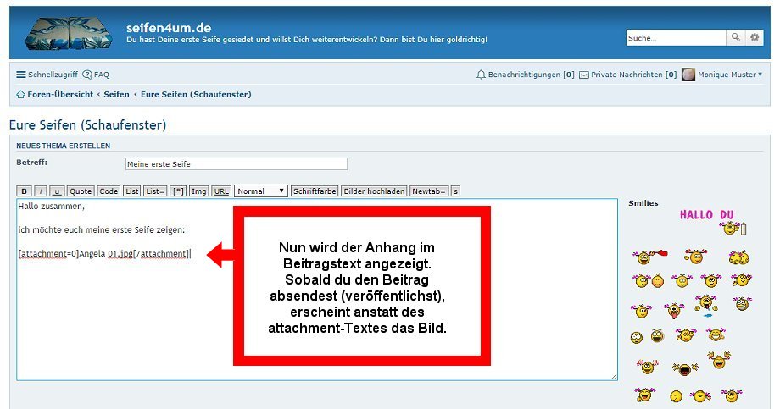Screen dimensions: 780x409
Task: Insert a Code BBCode tag
Action: 109,191
